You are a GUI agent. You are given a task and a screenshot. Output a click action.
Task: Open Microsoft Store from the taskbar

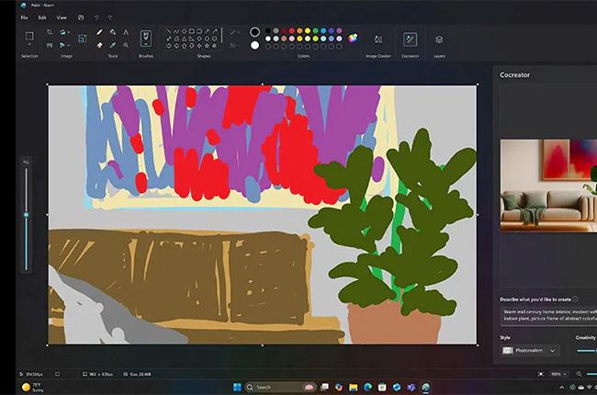382,388
